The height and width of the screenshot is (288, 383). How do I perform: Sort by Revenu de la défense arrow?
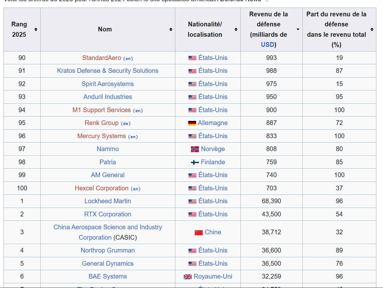click(298, 30)
